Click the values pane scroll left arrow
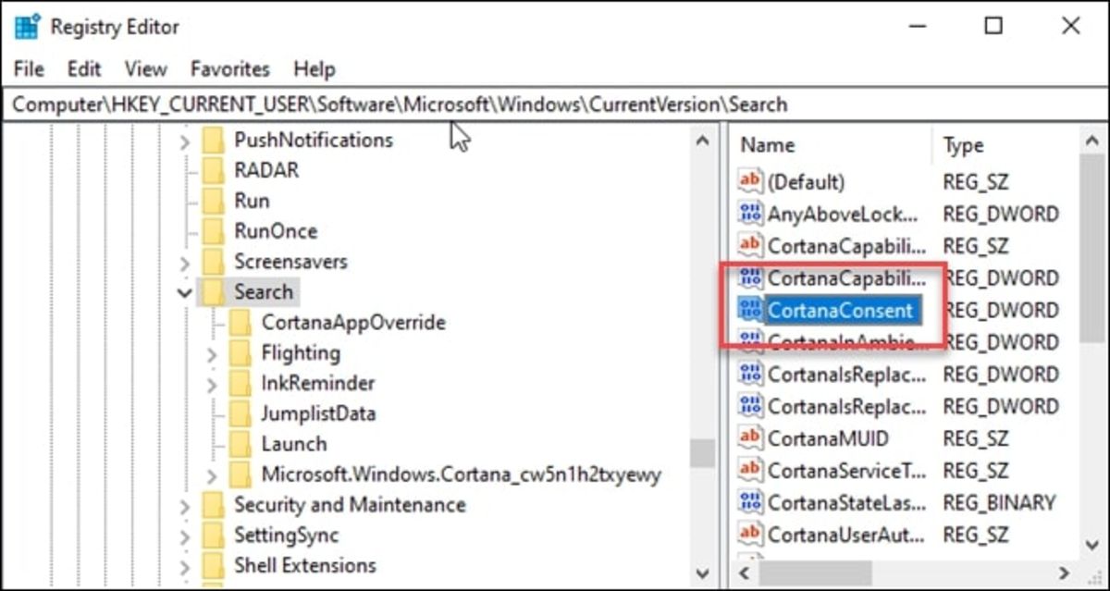 pos(743,573)
